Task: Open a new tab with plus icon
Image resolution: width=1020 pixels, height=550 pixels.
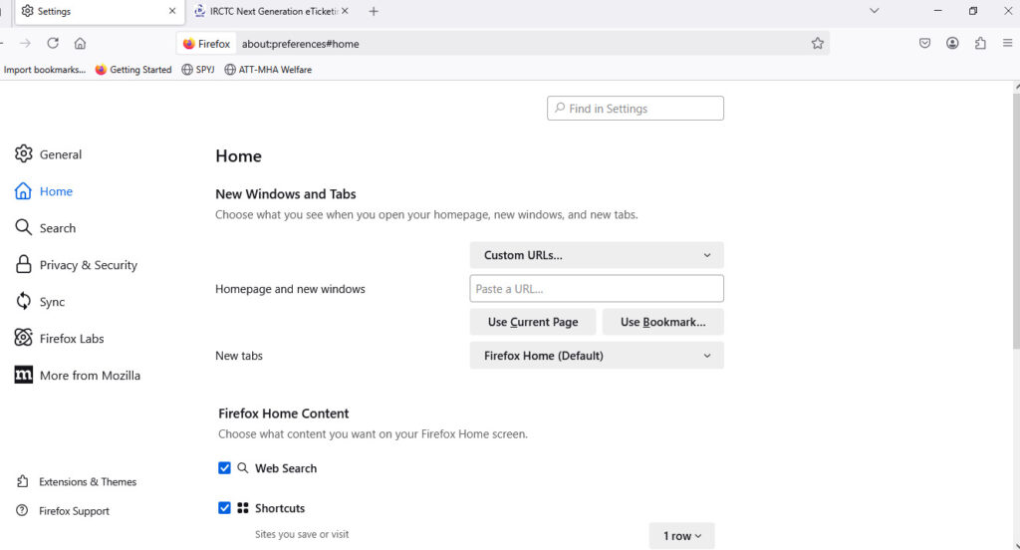Action: 374,11
